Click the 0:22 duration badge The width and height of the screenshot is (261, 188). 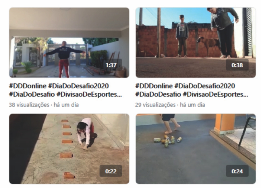point(111,171)
